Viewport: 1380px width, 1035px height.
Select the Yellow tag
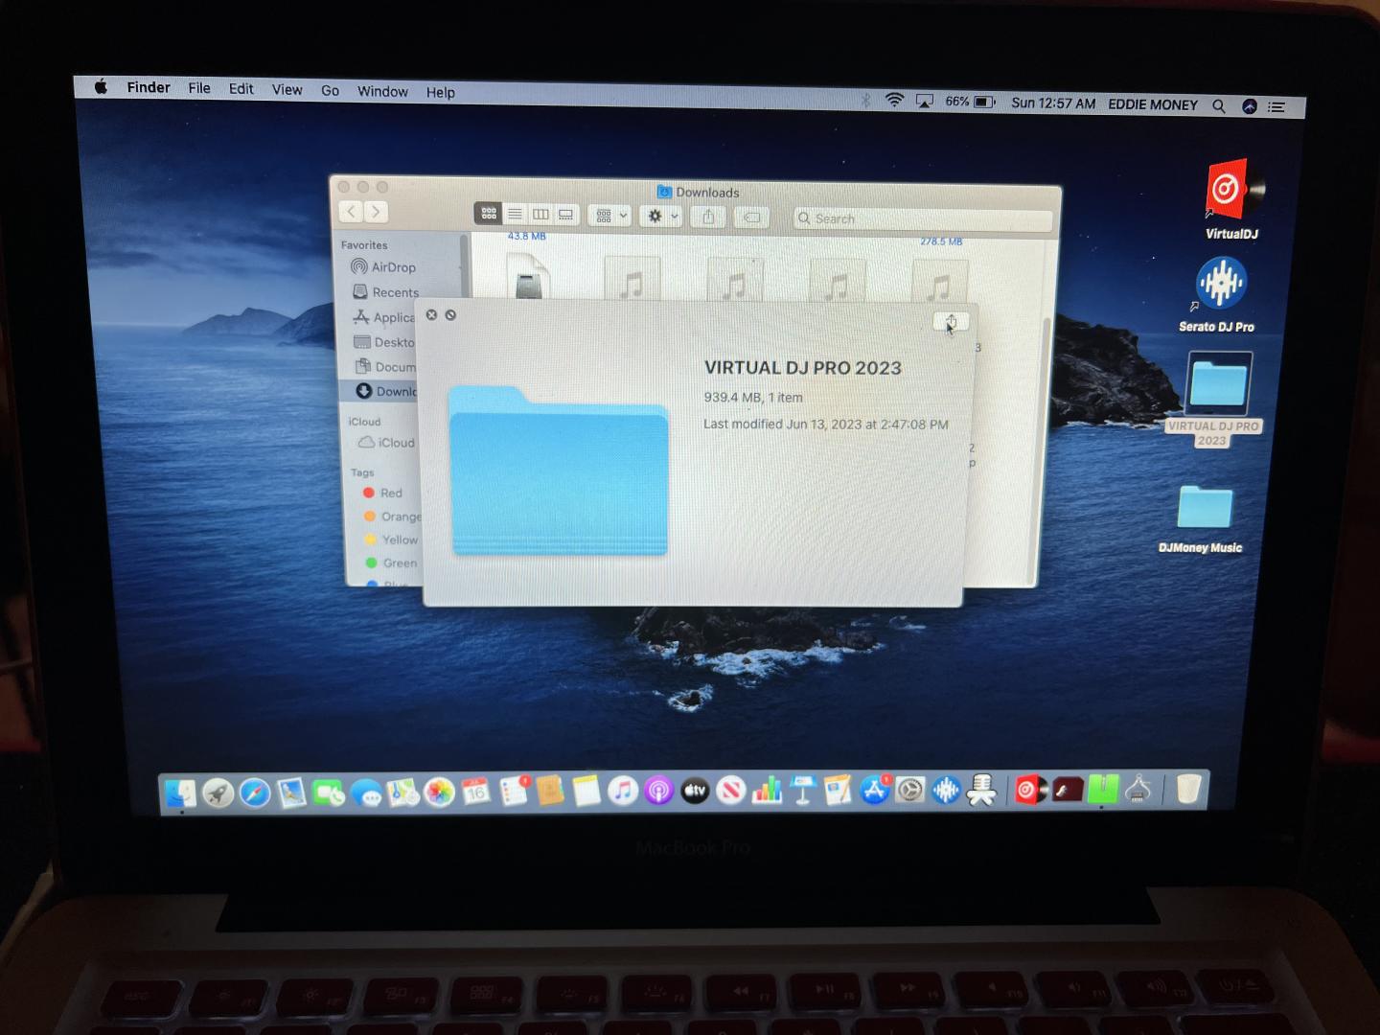click(392, 540)
